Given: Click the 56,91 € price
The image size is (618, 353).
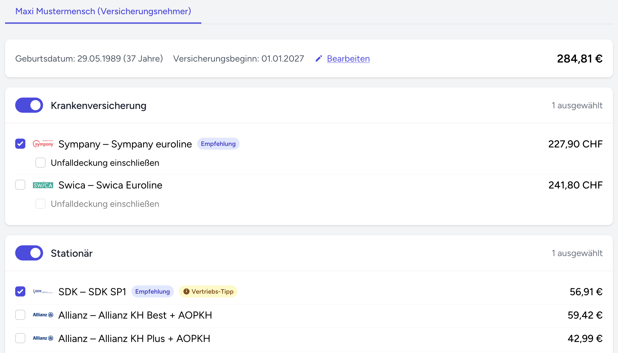Looking at the screenshot, I should 586,292.
